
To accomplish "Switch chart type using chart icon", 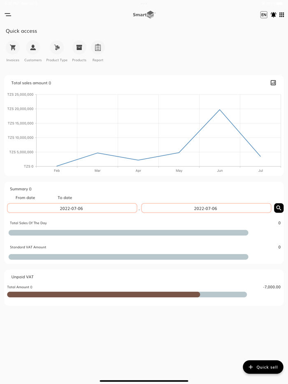I will (x=273, y=83).
